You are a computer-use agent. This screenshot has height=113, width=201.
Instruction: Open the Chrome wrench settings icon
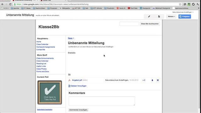click(x=198, y=4)
